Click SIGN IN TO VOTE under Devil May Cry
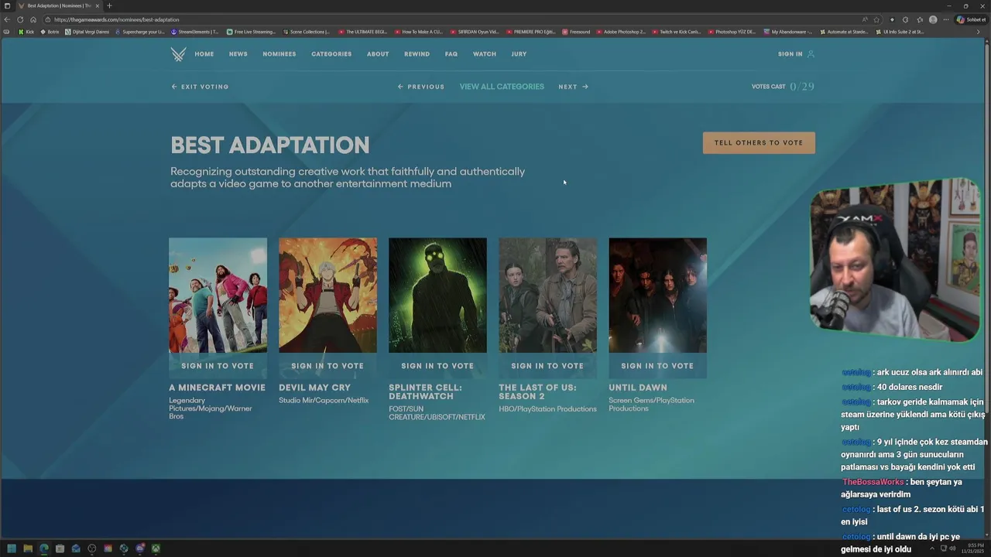Image resolution: width=991 pixels, height=557 pixels. (327, 366)
